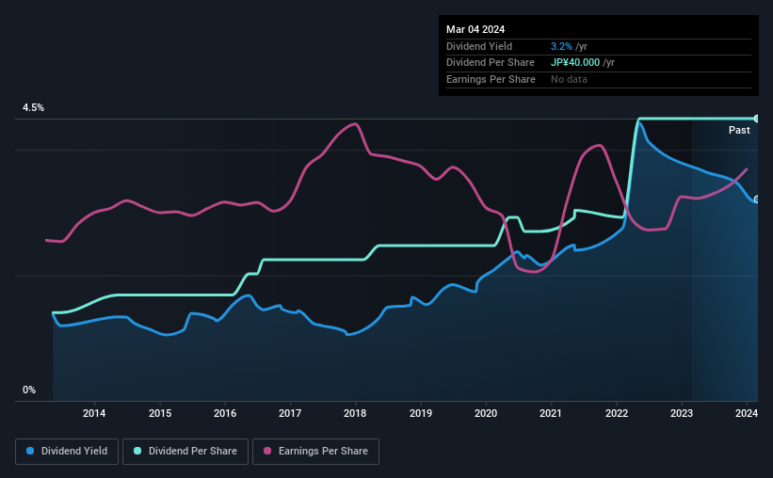Click the Mar 04 2024 tooltip date header
This screenshot has height=478, width=773.
pos(475,29)
